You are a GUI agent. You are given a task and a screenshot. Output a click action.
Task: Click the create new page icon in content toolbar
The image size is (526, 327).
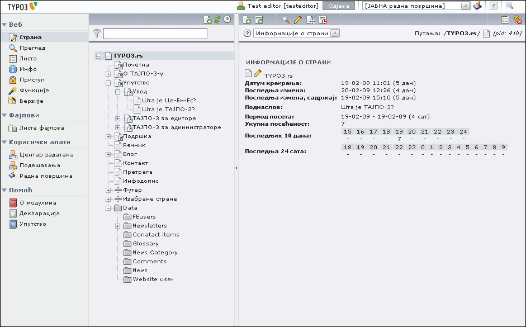(x=247, y=20)
